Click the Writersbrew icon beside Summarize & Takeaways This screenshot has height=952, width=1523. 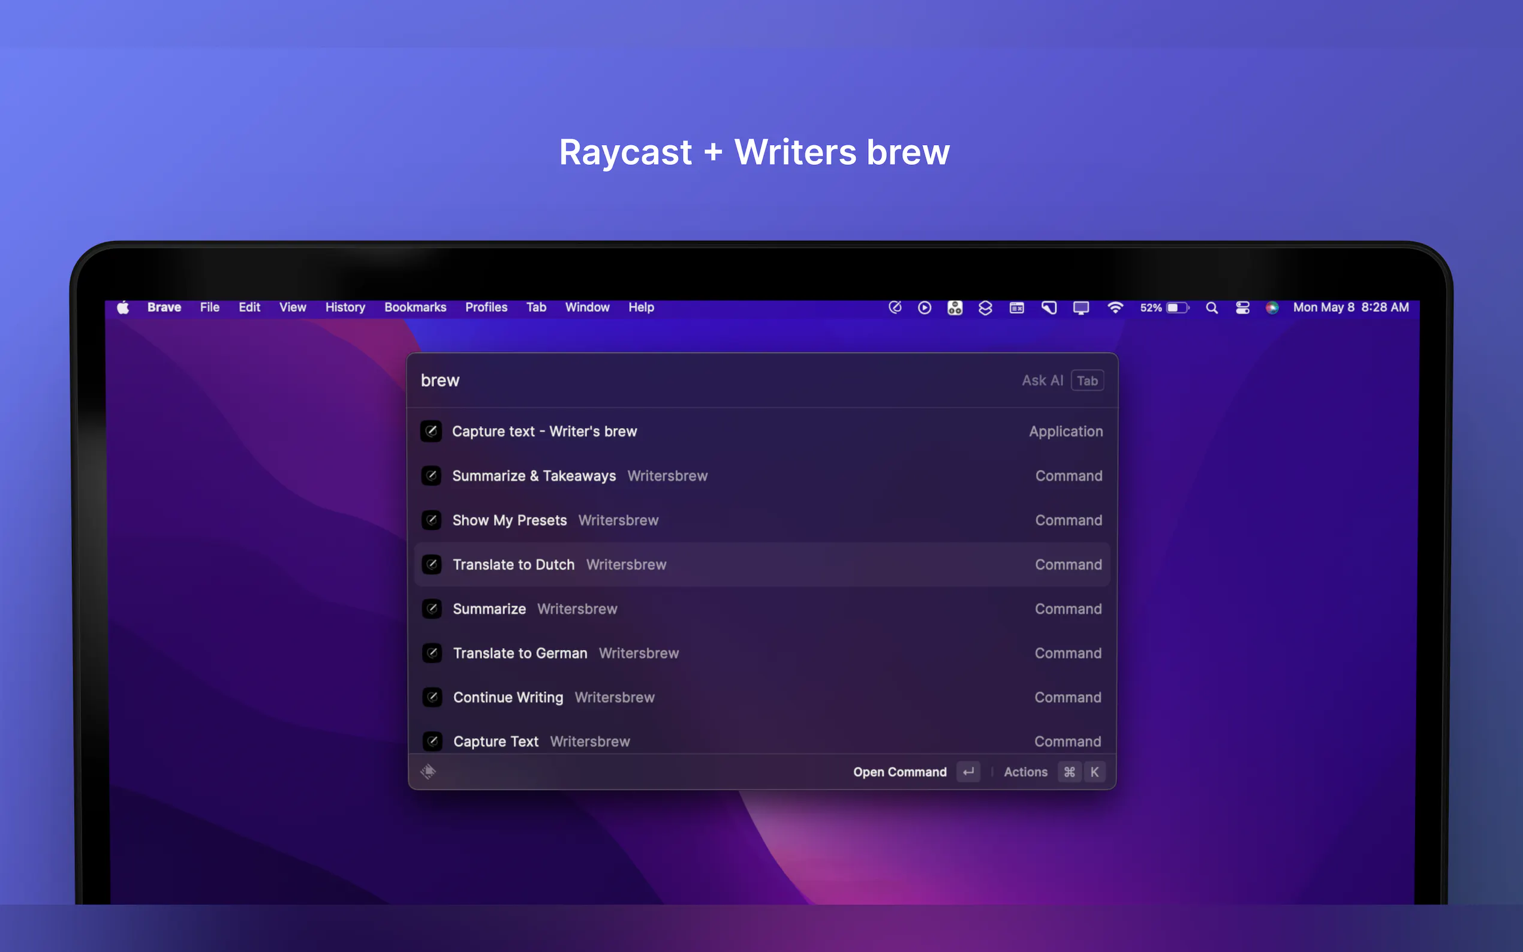[431, 475]
